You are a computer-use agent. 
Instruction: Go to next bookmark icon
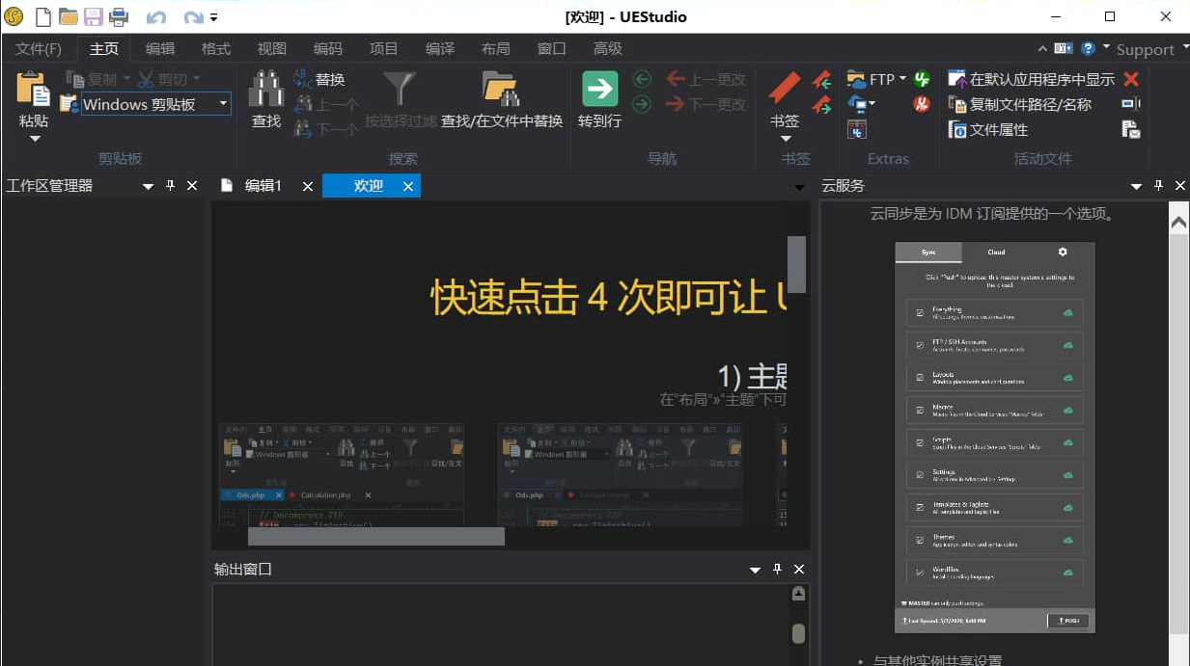point(821,104)
